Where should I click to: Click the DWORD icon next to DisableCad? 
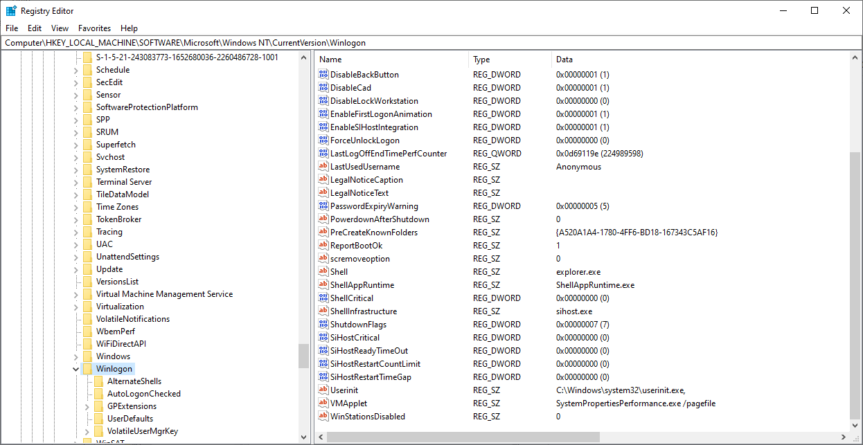pyautogui.click(x=323, y=88)
